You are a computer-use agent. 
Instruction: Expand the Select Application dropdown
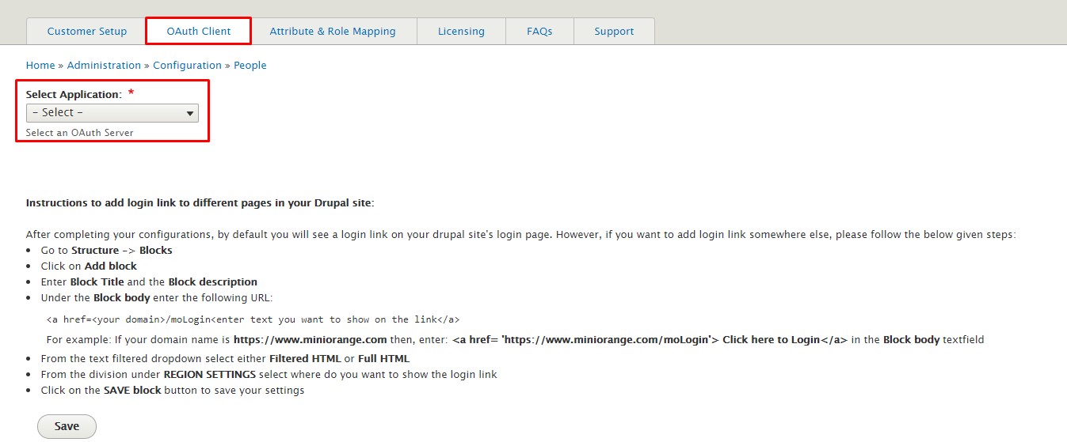click(112, 113)
